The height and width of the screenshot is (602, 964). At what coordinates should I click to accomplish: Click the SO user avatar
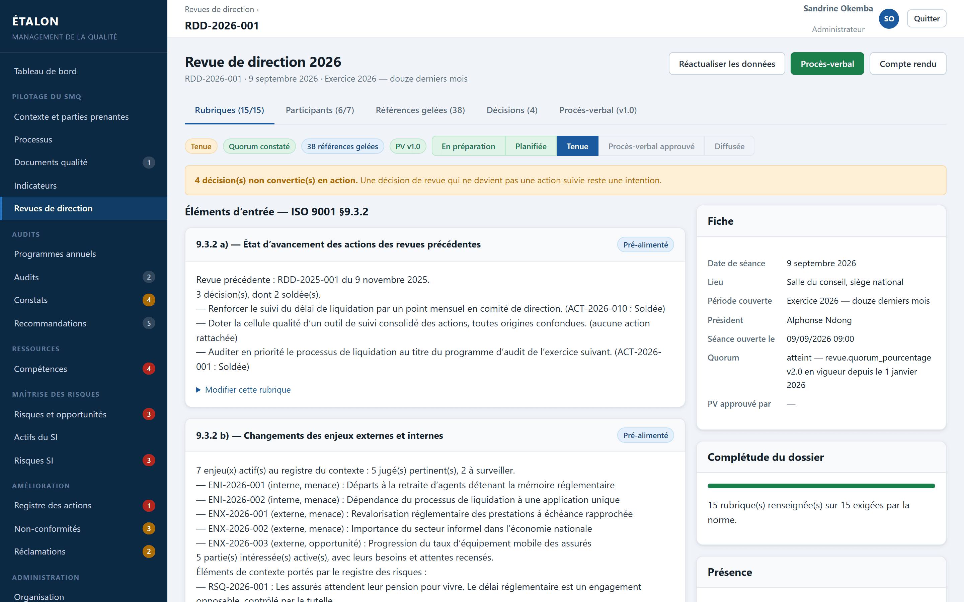point(889,19)
